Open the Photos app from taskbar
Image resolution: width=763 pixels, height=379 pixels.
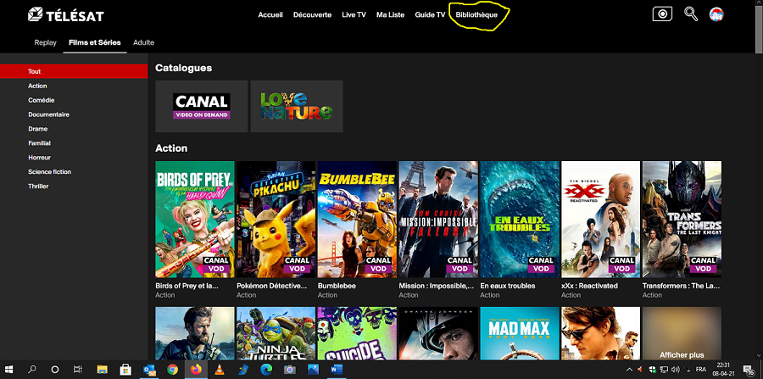pyautogui.click(x=313, y=370)
